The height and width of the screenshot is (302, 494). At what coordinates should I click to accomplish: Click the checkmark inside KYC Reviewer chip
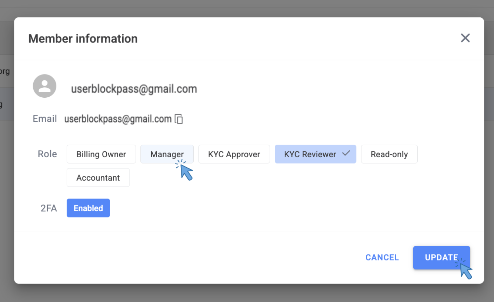pos(346,154)
